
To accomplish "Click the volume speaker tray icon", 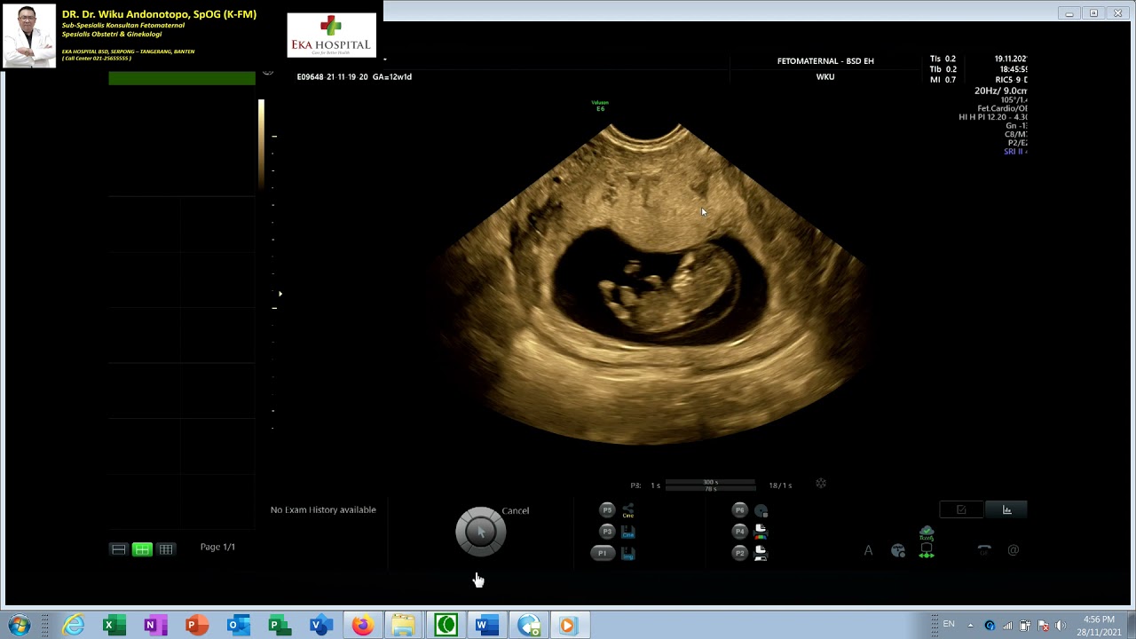I will (x=1061, y=626).
